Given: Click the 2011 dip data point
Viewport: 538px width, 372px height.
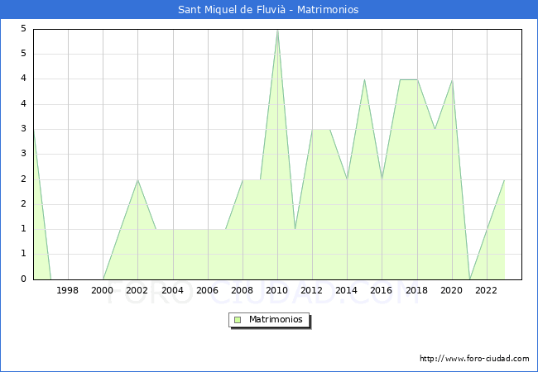Looking at the screenshot, I should (295, 229).
